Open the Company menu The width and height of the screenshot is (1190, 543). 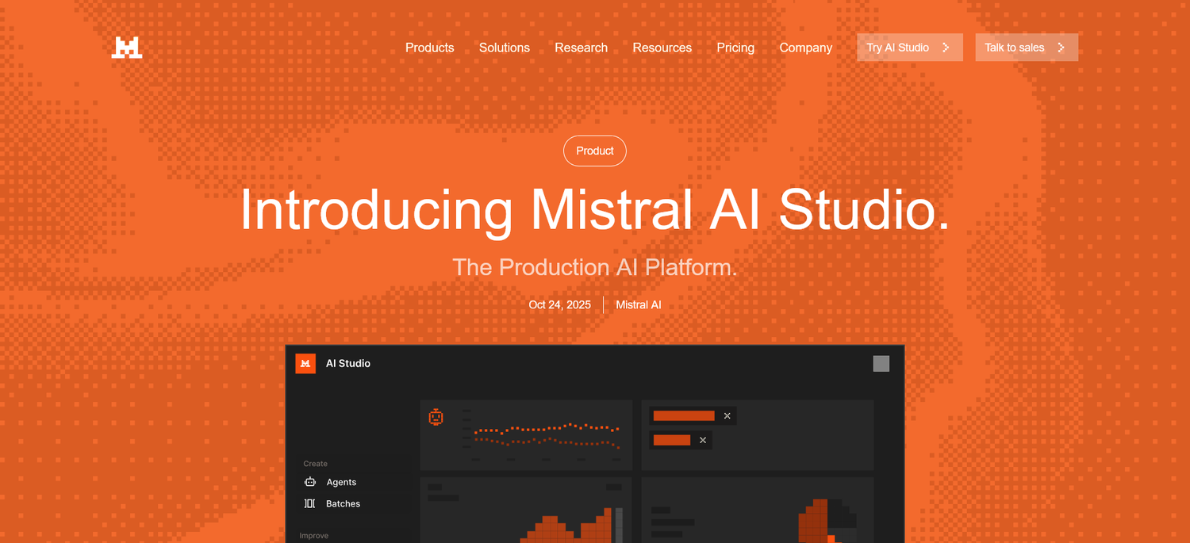tap(805, 48)
